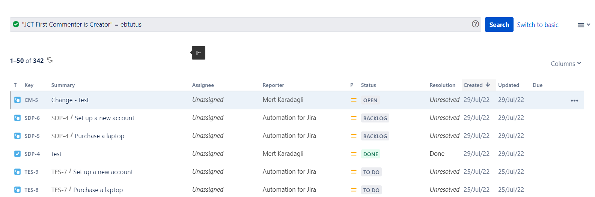
Task: Click the medium priority icon for CM-5
Action: tap(354, 100)
